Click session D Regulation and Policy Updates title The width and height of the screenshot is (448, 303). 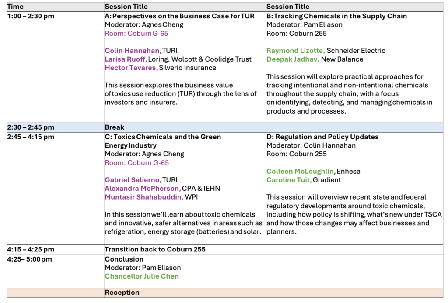[322, 137]
